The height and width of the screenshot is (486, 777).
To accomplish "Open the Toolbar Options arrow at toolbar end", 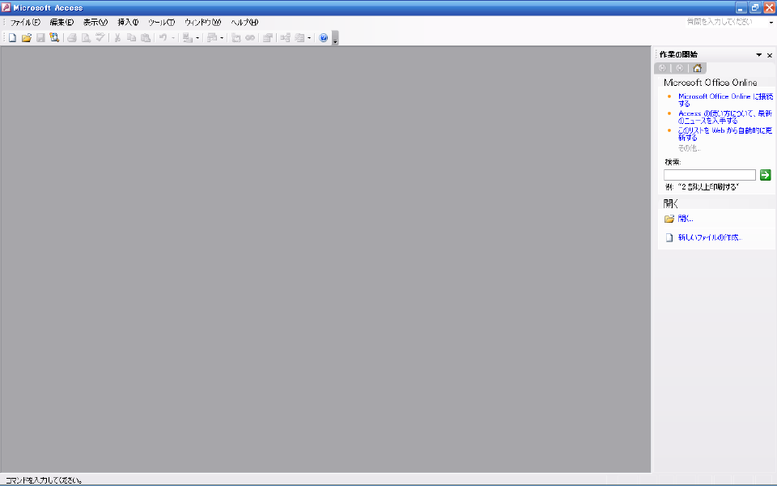I will (x=335, y=38).
